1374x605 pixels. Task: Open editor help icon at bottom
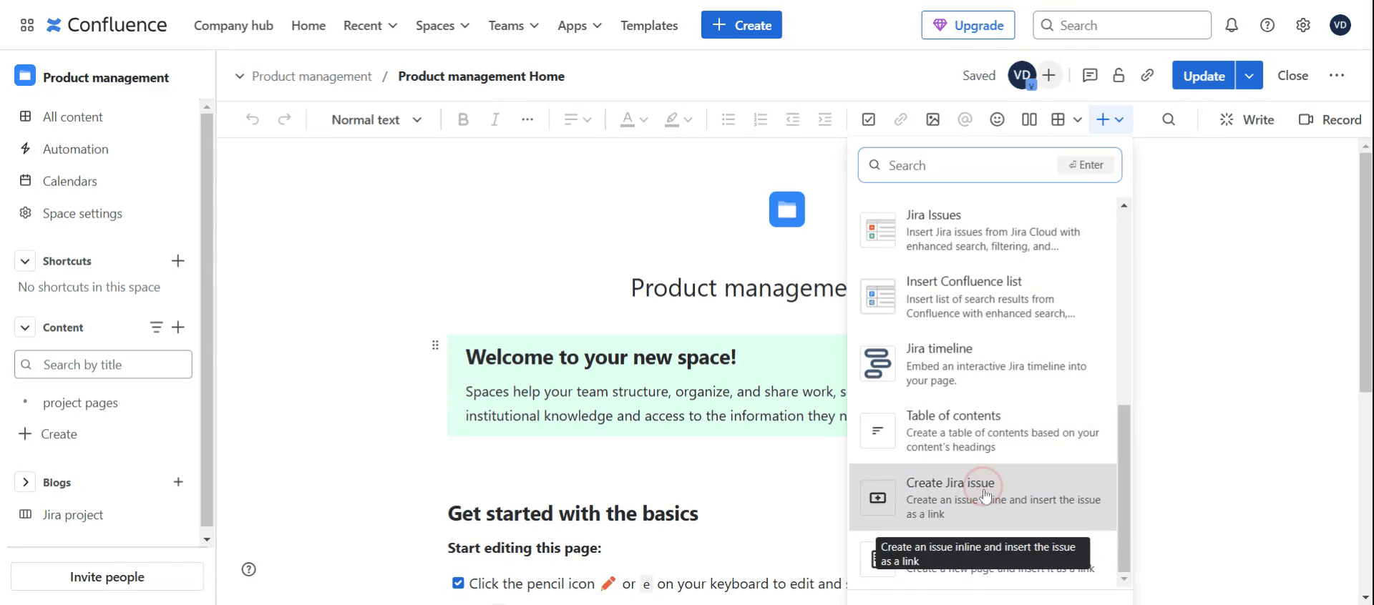tap(248, 569)
